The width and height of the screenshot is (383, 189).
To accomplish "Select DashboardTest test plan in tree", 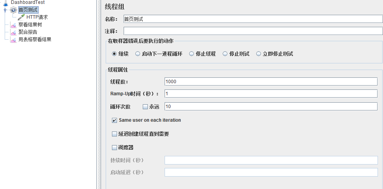I will tap(28, 2).
